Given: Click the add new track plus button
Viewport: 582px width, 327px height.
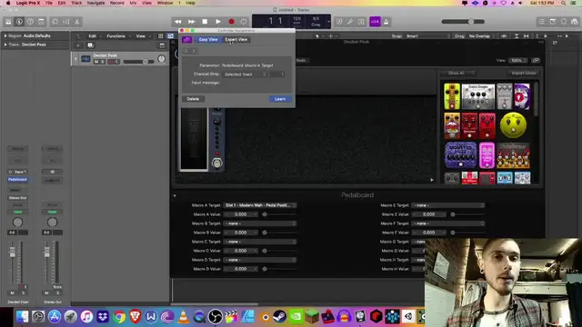Looking at the screenshot, I should click(x=78, y=45).
